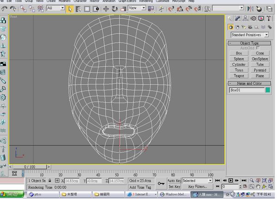Click reactor Water waves icon
Viewport: 277px width, 207px height.
coord(3,131)
